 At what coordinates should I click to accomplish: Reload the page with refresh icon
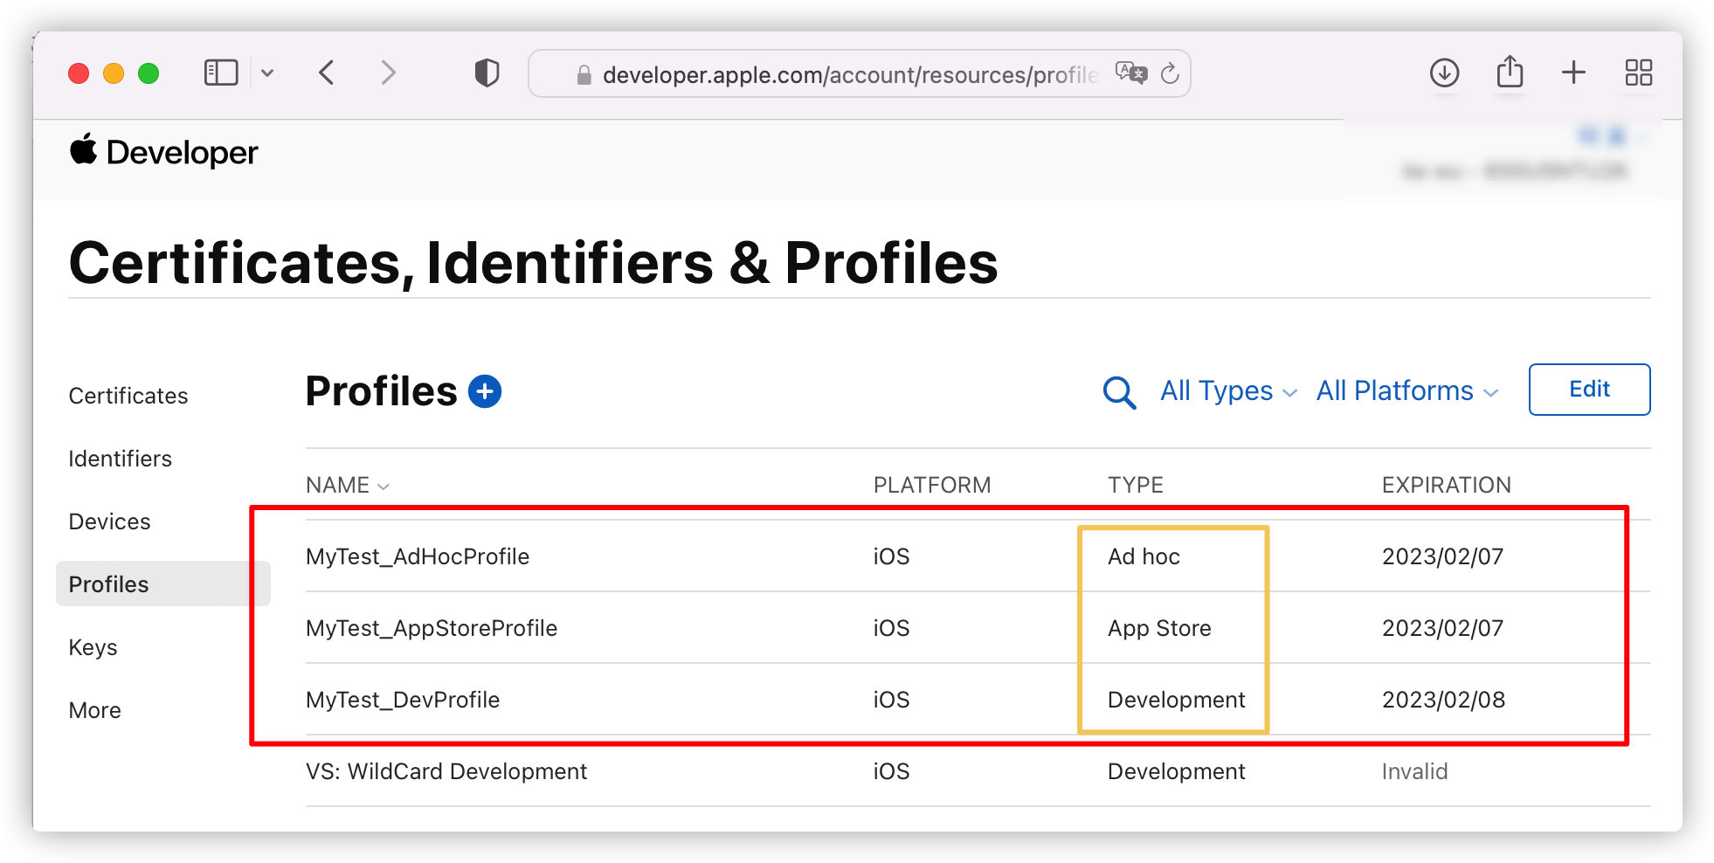click(1170, 73)
